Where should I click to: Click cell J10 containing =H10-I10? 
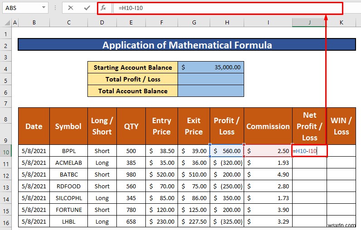[x=309, y=151]
